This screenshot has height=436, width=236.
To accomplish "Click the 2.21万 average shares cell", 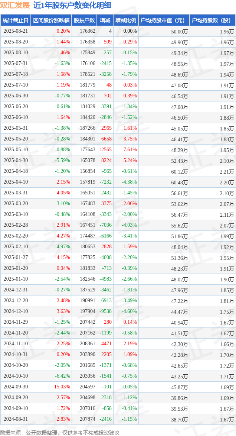I will [227, 172].
